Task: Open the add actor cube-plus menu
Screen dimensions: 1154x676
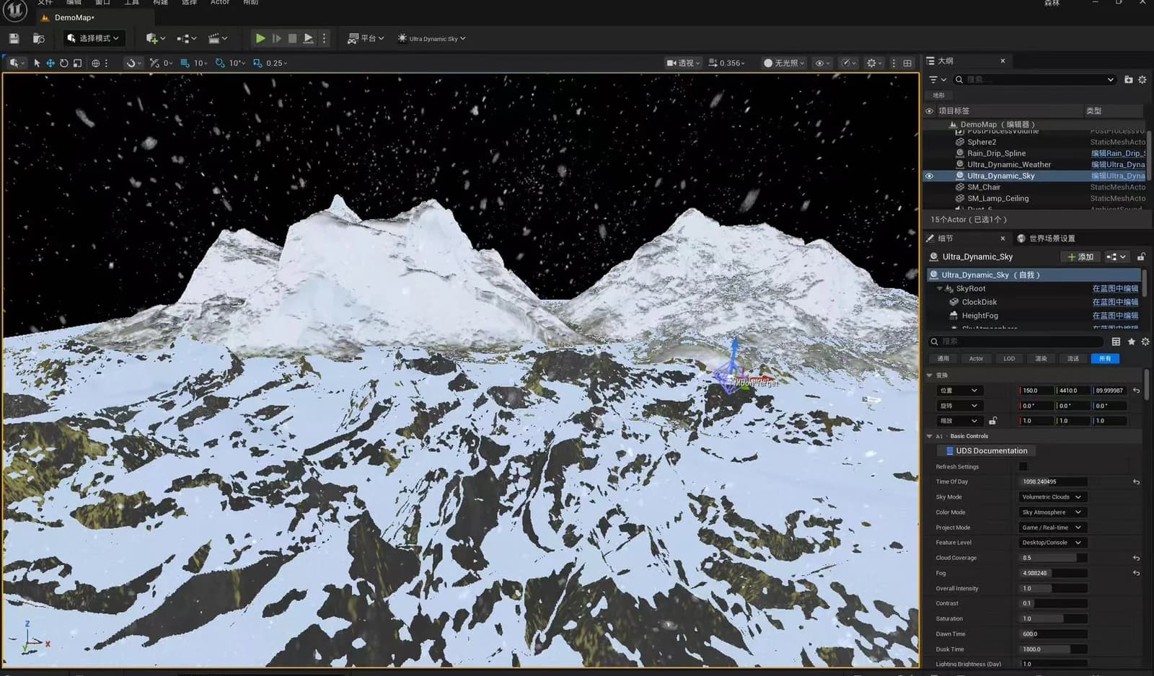Action: click(155, 38)
